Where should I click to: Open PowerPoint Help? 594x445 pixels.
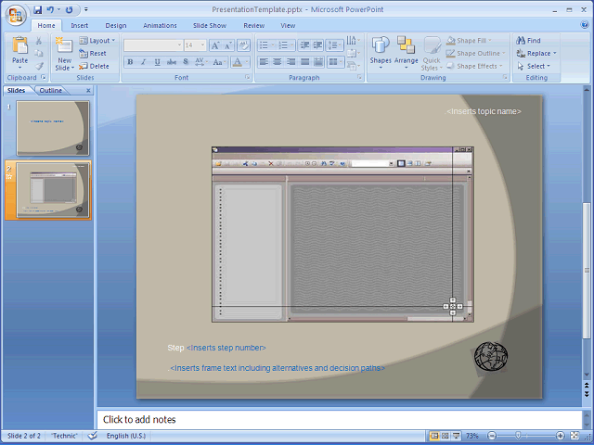pyautogui.click(x=584, y=25)
